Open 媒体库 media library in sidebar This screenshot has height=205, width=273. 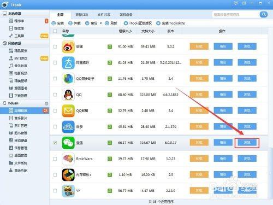[19, 28]
